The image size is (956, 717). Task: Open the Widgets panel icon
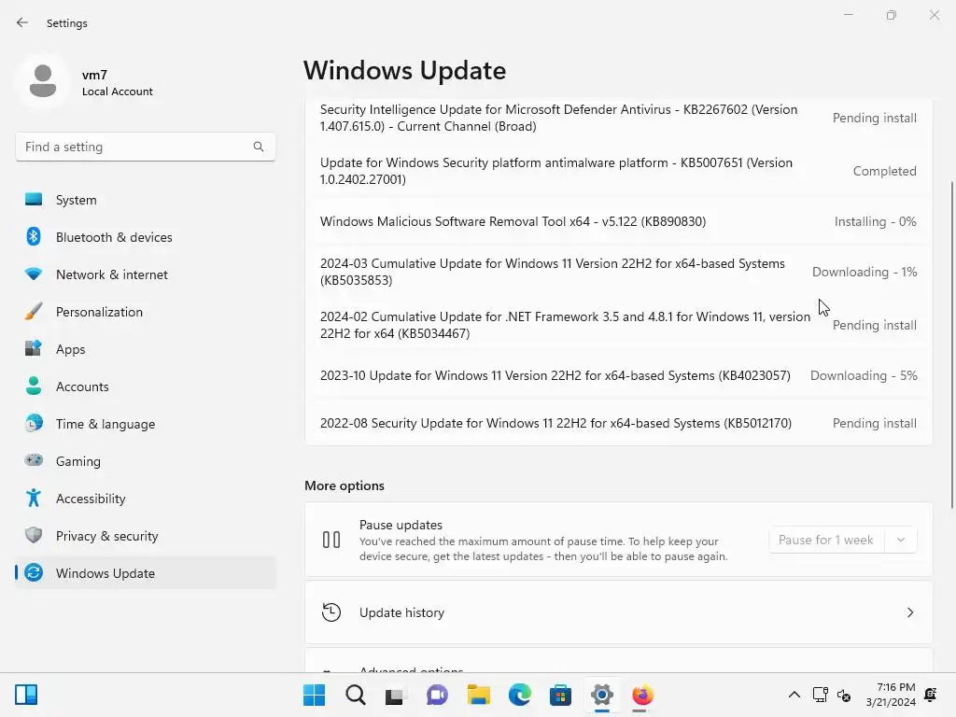26,695
